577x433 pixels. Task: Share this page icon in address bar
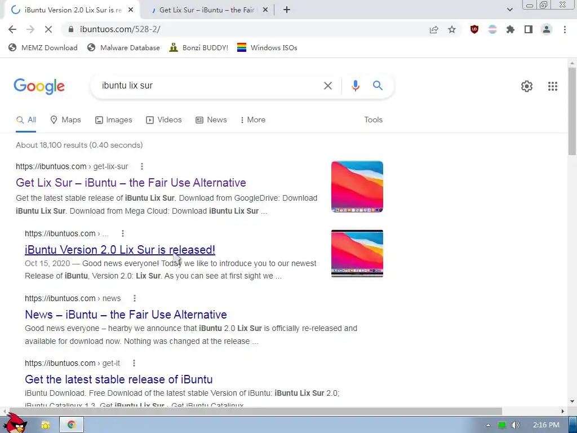(x=434, y=29)
